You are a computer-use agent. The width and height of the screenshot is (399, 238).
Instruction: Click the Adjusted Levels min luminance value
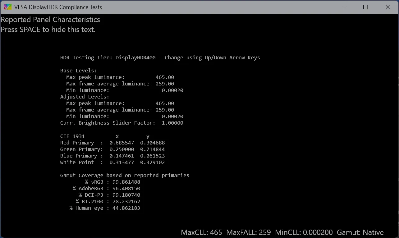click(172, 116)
